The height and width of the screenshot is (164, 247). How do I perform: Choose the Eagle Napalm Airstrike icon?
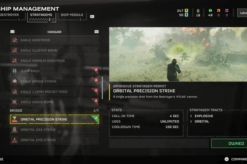click(x=14, y=61)
